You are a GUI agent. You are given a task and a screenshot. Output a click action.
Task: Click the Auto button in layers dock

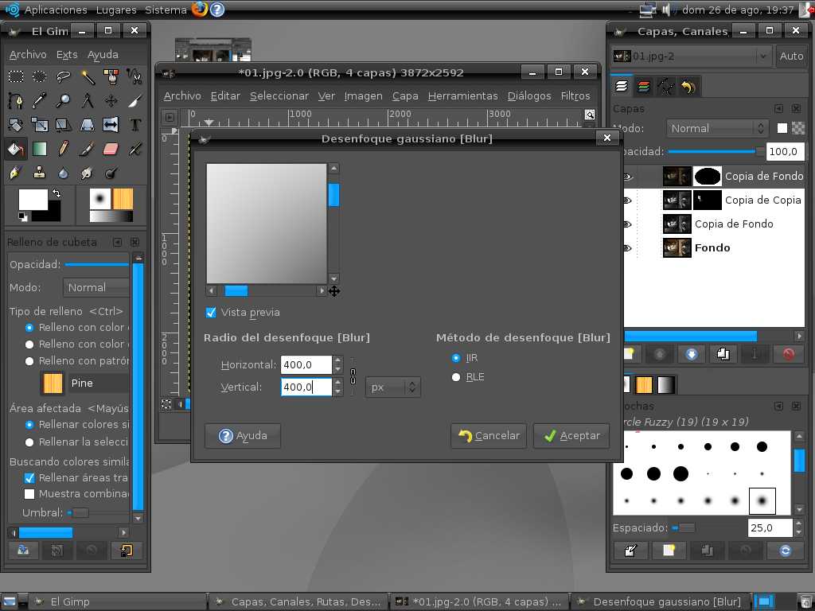tap(791, 56)
